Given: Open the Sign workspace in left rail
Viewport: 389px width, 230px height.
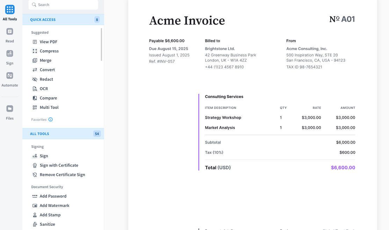Looking at the screenshot, I should click(x=10, y=54).
